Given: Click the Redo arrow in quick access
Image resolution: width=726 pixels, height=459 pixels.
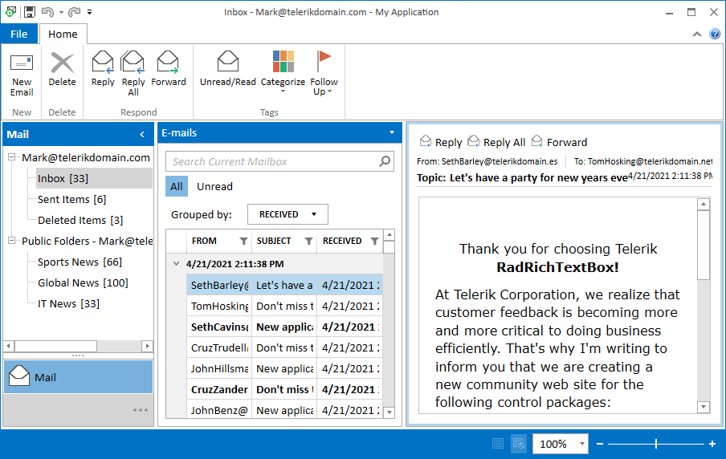Looking at the screenshot, I should [x=74, y=12].
